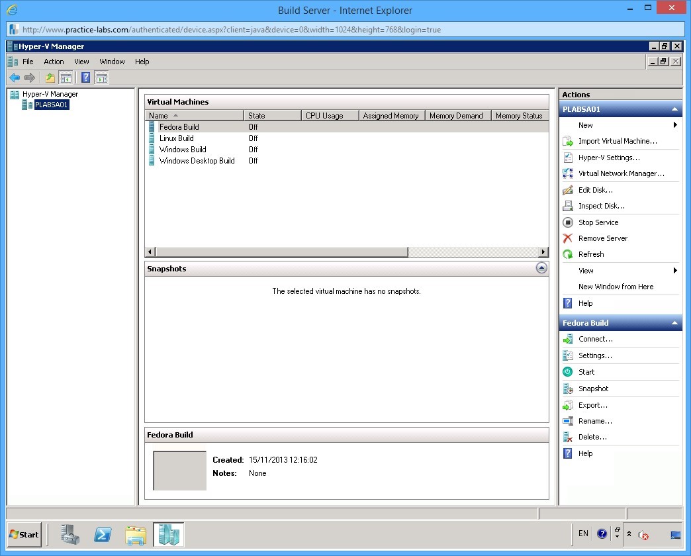Toggle the console tree visibility in the toolbar
The width and height of the screenshot is (691, 556).
point(66,77)
